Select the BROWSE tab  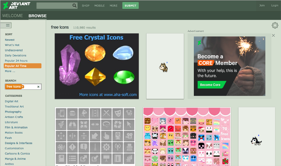37,16
